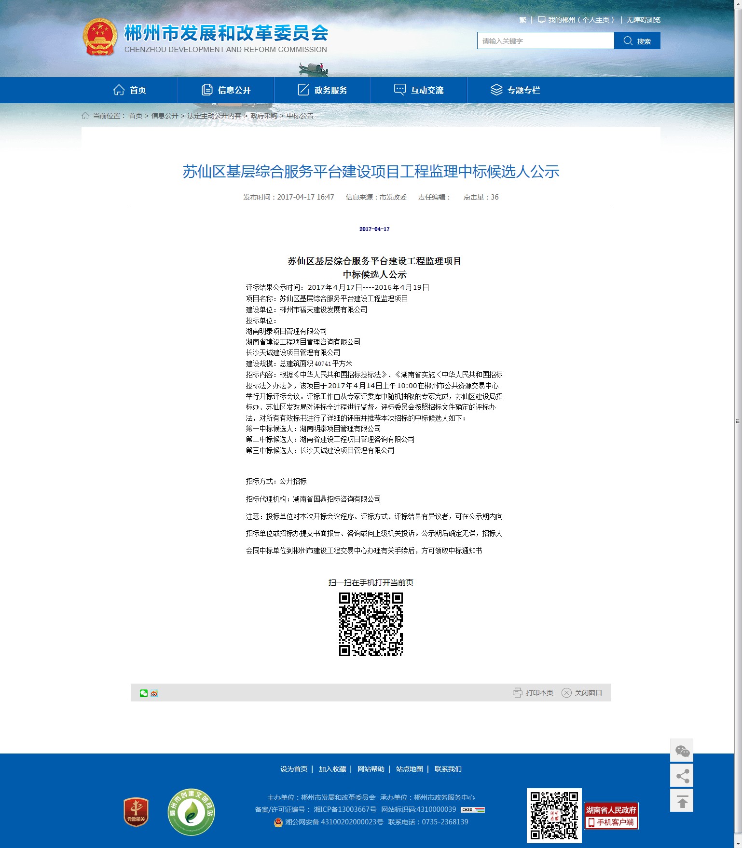The width and height of the screenshot is (742, 848).
Task: Go to 首页 in the breadcrumb
Action: point(136,116)
